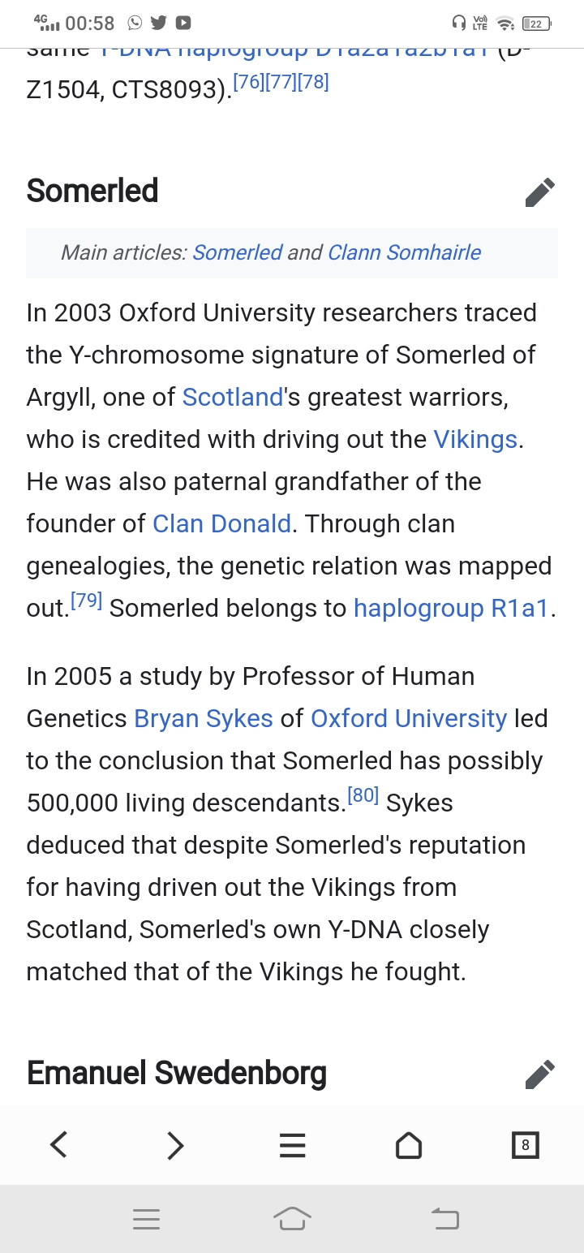The height and width of the screenshot is (1253, 584).
Task: Open the tab switcher showing 8 tabs
Action: click(x=526, y=1145)
